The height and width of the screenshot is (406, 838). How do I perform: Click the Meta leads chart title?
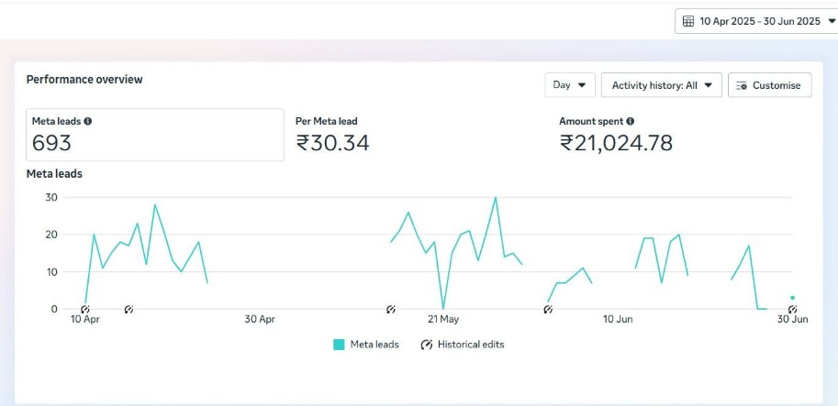click(x=54, y=174)
